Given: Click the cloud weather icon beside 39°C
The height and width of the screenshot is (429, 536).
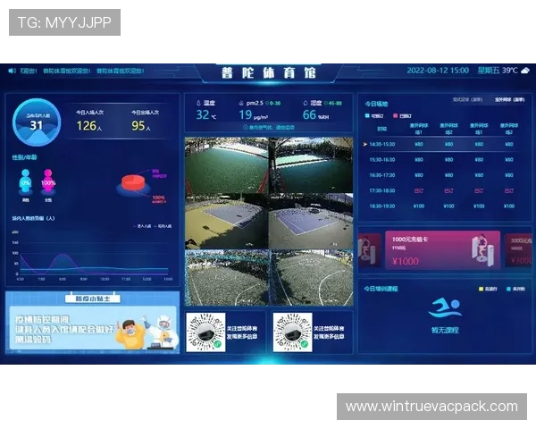Looking at the screenshot, I should [x=525, y=70].
